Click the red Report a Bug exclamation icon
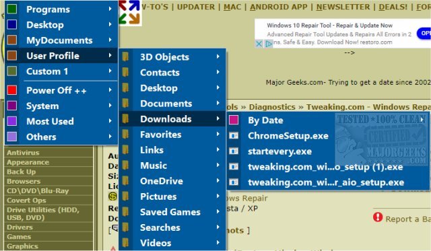Viewport: 431px width, 251px height. pos(378,217)
